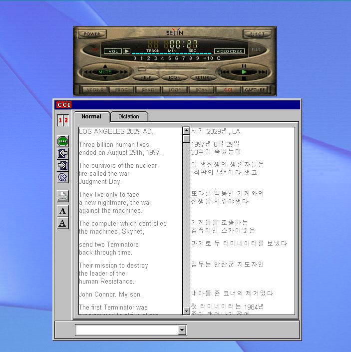Image resolution: width=351 pixels, height=352 pixels.
Task: Toggle the CCI caption button on the player
Action: point(228,90)
